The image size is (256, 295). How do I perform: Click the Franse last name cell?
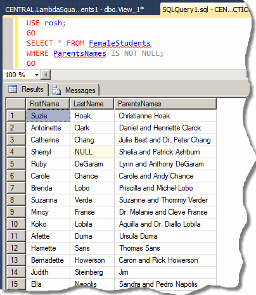coord(92,212)
